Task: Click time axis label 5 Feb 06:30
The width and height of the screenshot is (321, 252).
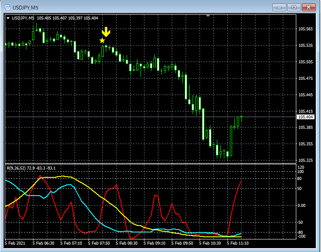Action: [43, 243]
